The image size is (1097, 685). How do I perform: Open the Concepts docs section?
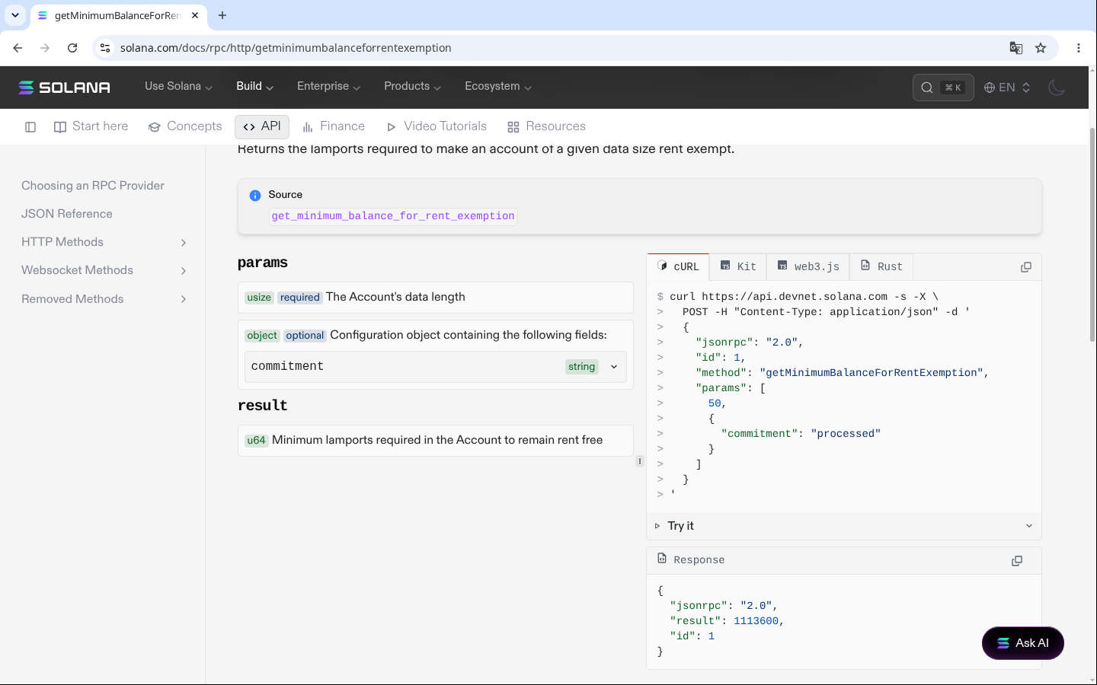coord(185,126)
